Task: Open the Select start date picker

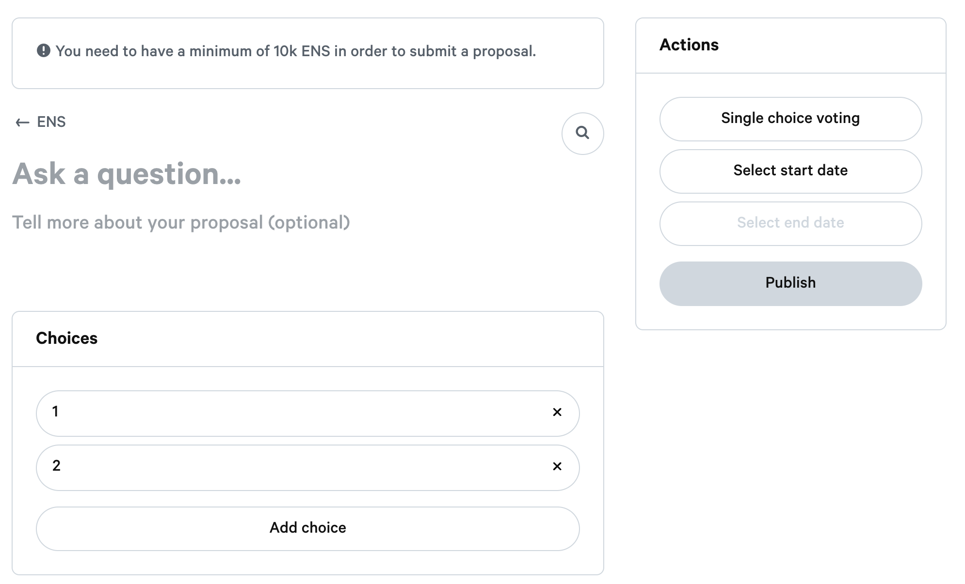Action: (x=790, y=171)
